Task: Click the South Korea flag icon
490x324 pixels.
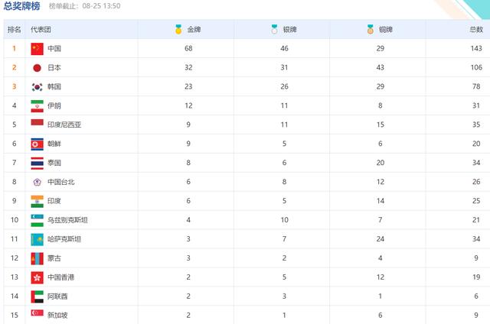Action: pyautogui.click(x=38, y=86)
